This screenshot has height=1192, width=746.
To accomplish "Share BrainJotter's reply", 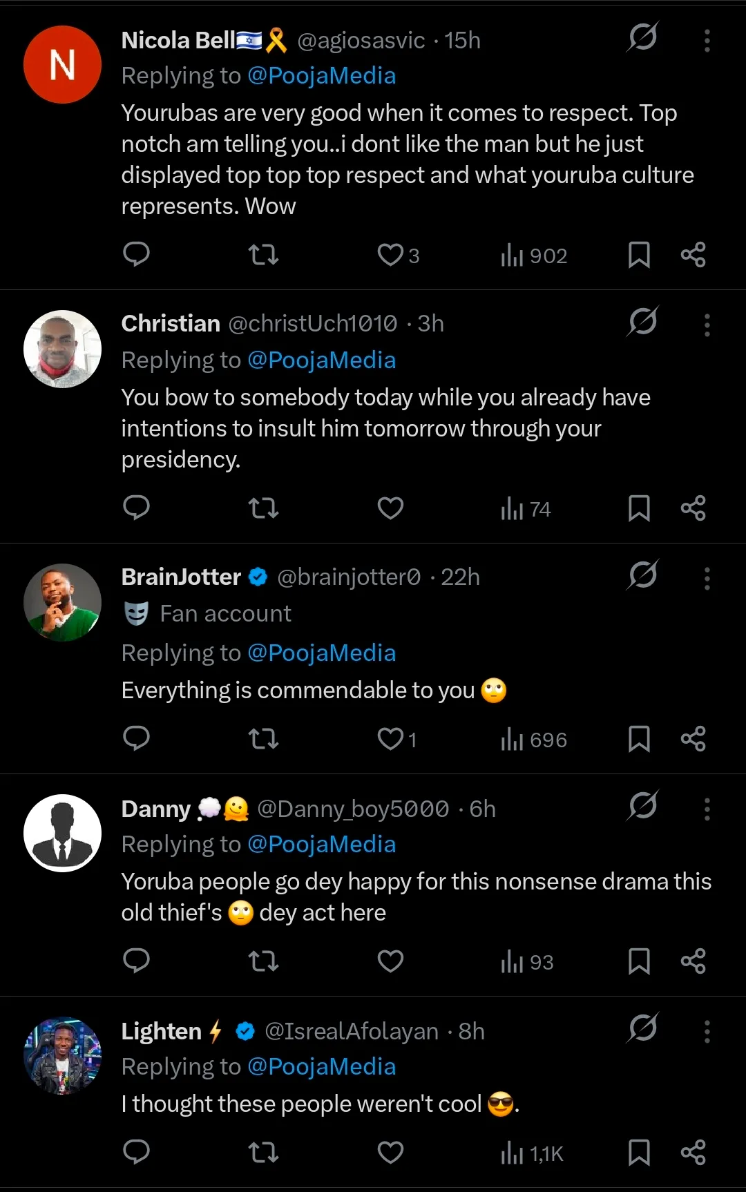I will coord(693,739).
